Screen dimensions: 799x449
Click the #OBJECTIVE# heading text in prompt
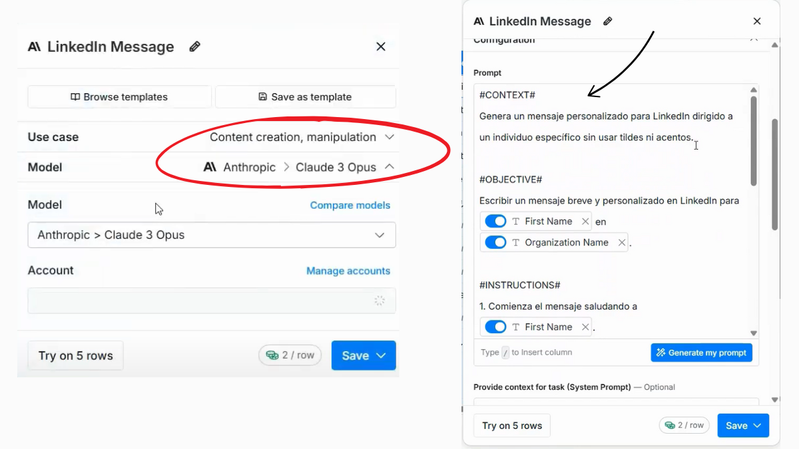coord(511,180)
